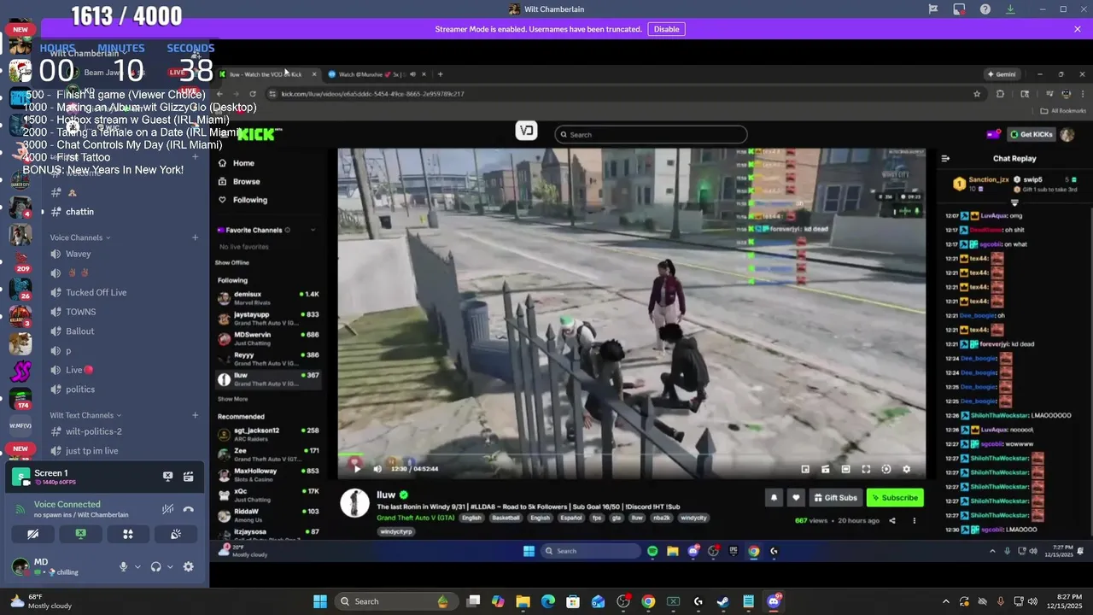Click into the Kick search field
The height and width of the screenshot is (615, 1093).
[651, 134]
